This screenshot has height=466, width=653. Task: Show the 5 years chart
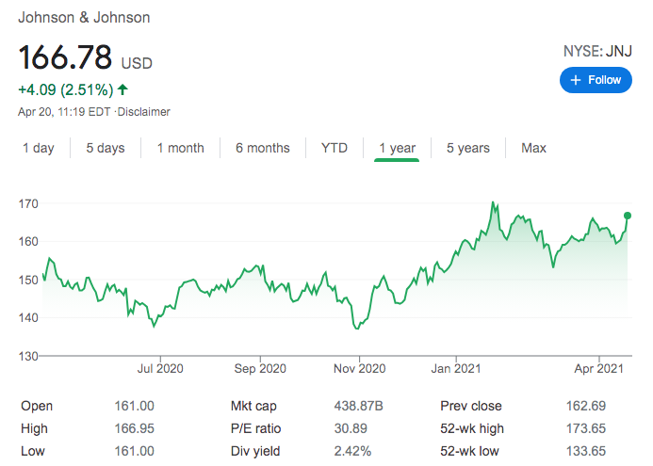pos(468,148)
